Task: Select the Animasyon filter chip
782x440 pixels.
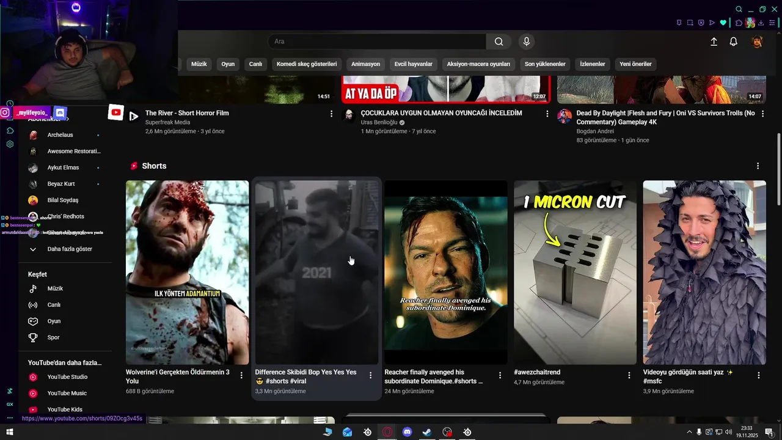Action: click(365, 64)
